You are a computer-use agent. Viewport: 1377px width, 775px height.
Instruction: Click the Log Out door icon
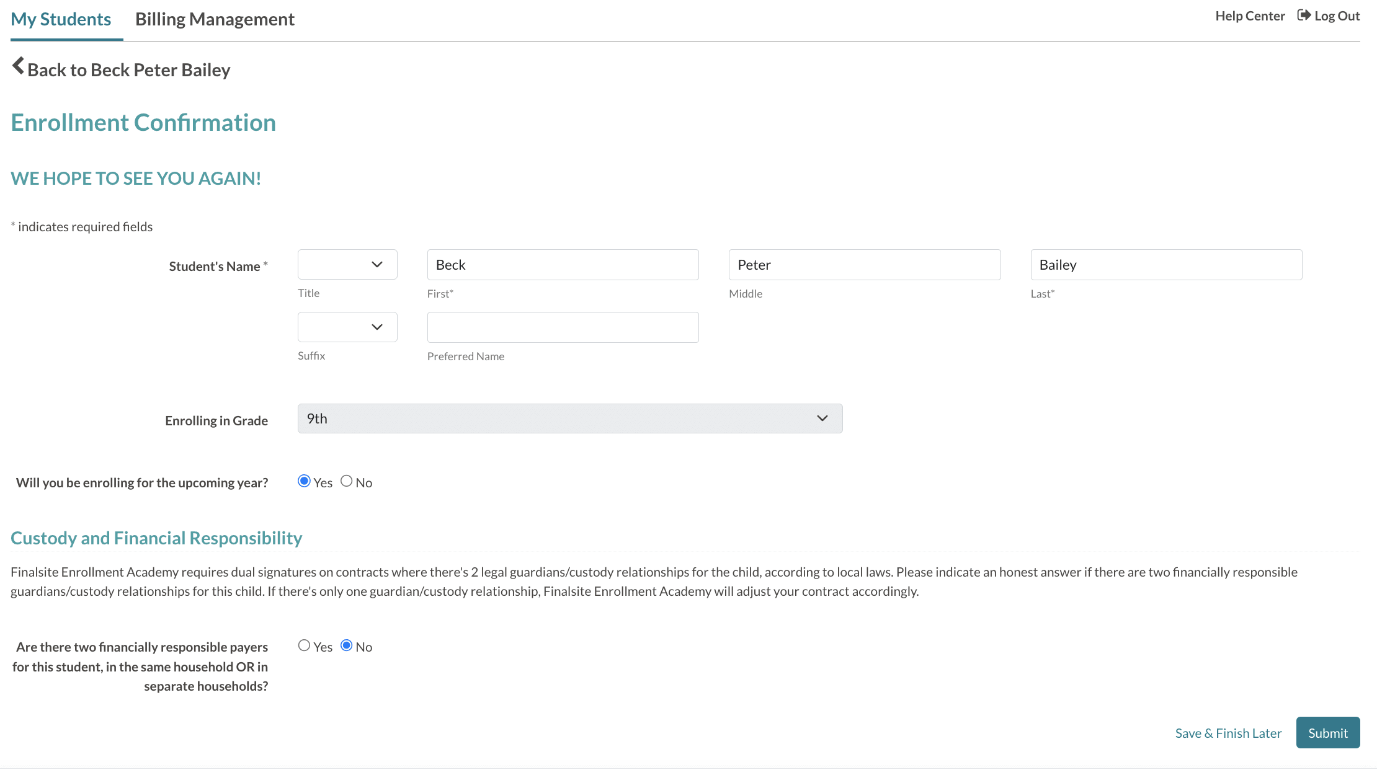coord(1304,15)
